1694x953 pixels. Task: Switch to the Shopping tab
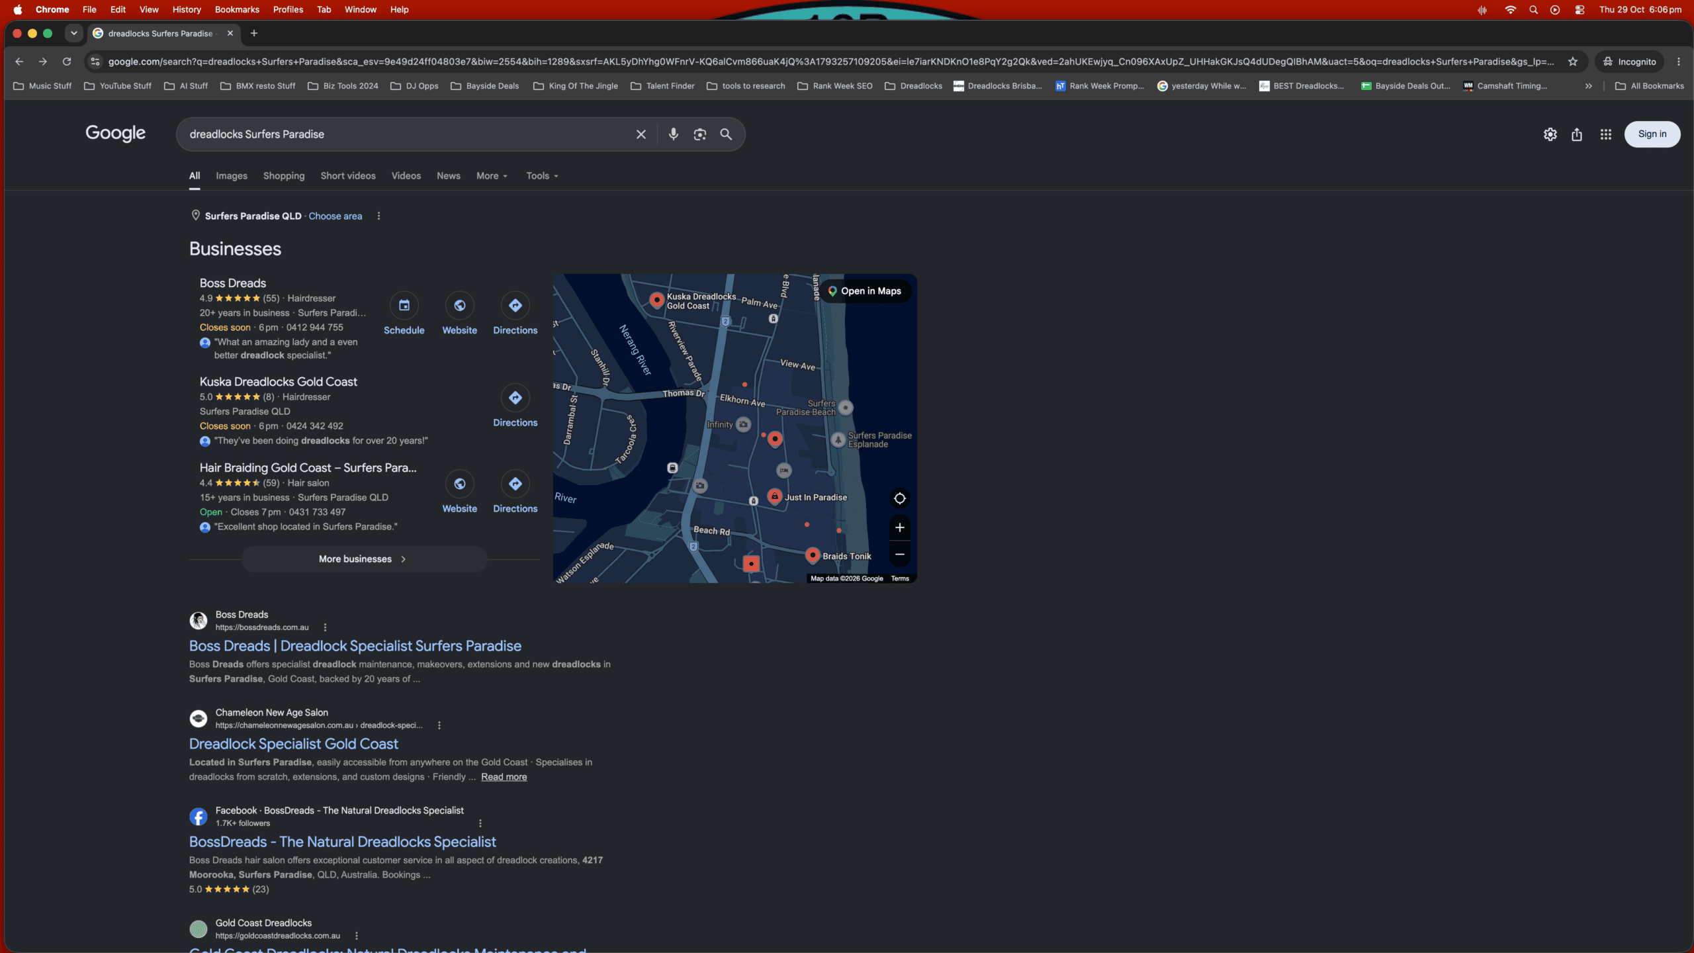284,176
